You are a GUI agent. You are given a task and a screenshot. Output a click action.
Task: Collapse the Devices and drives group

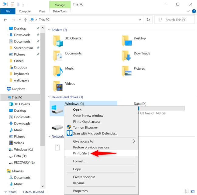click(x=49, y=97)
